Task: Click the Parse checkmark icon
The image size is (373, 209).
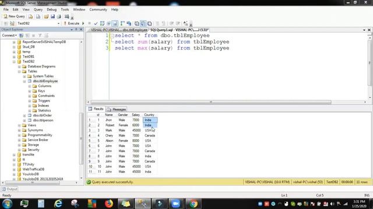Action: tap(96, 23)
